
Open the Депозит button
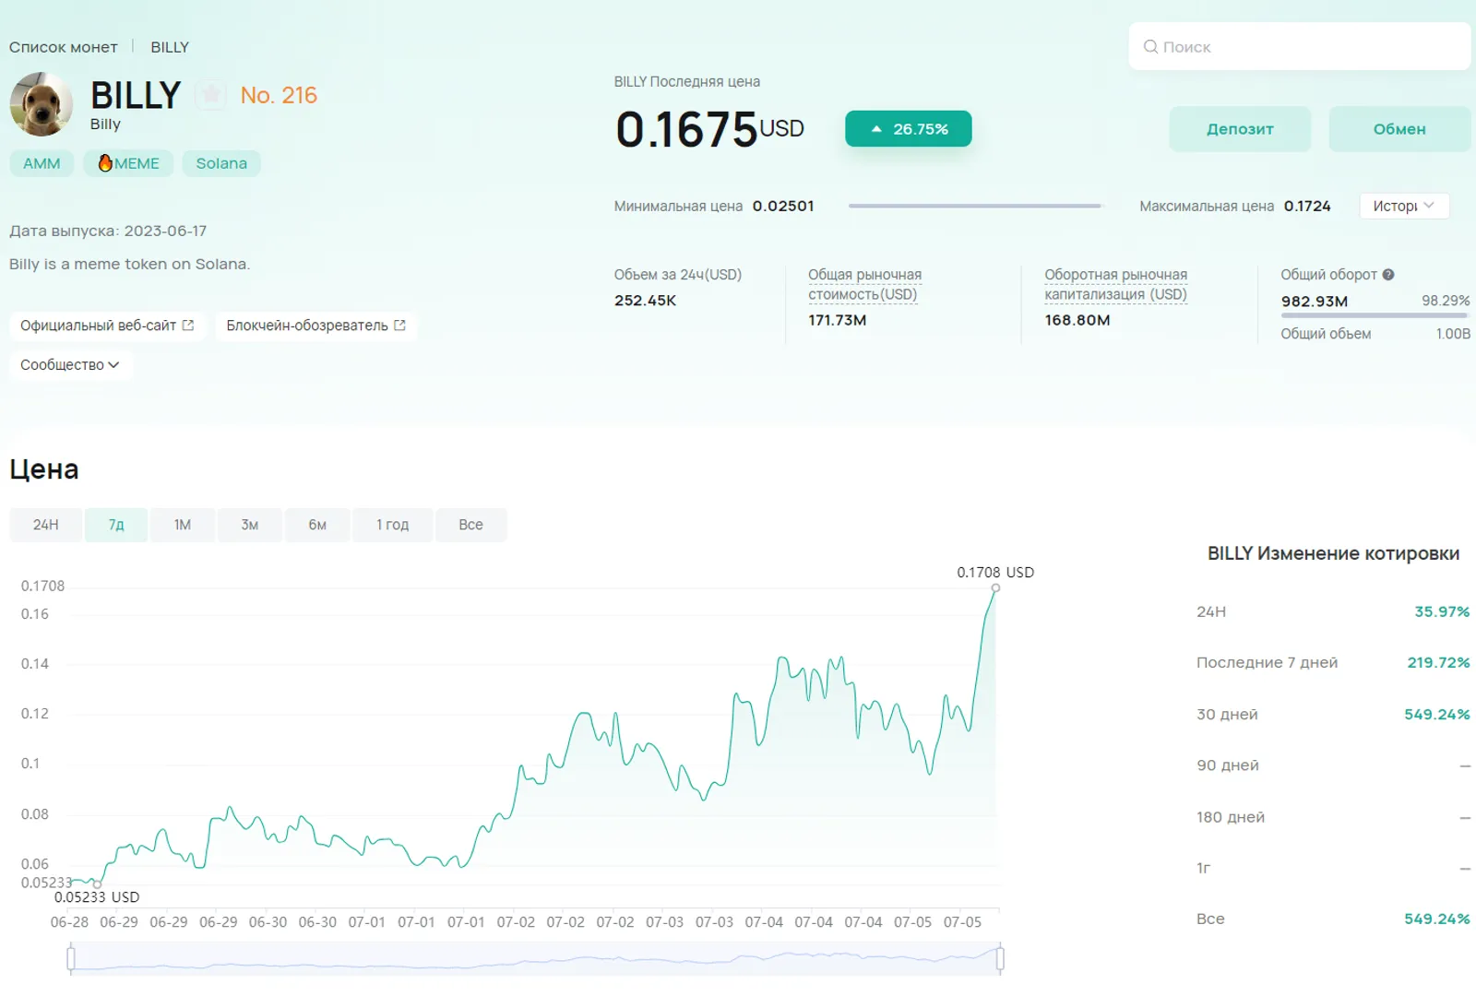click(x=1240, y=129)
